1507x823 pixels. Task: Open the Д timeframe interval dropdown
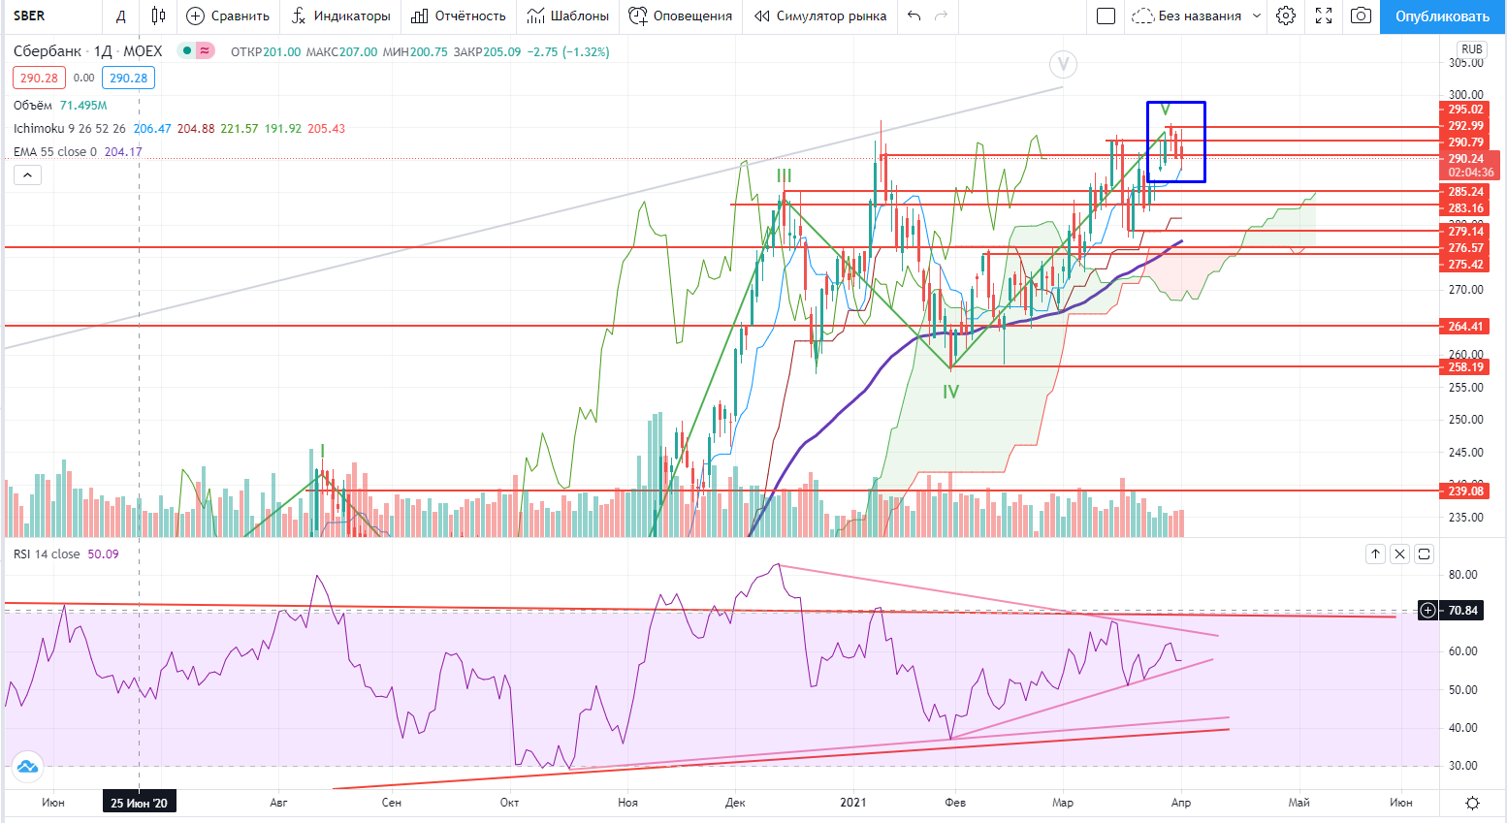pyautogui.click(x=120, y=16)
